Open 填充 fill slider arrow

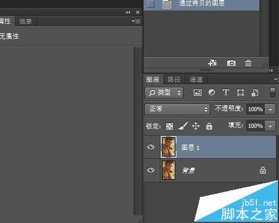(x=270, y=126)
